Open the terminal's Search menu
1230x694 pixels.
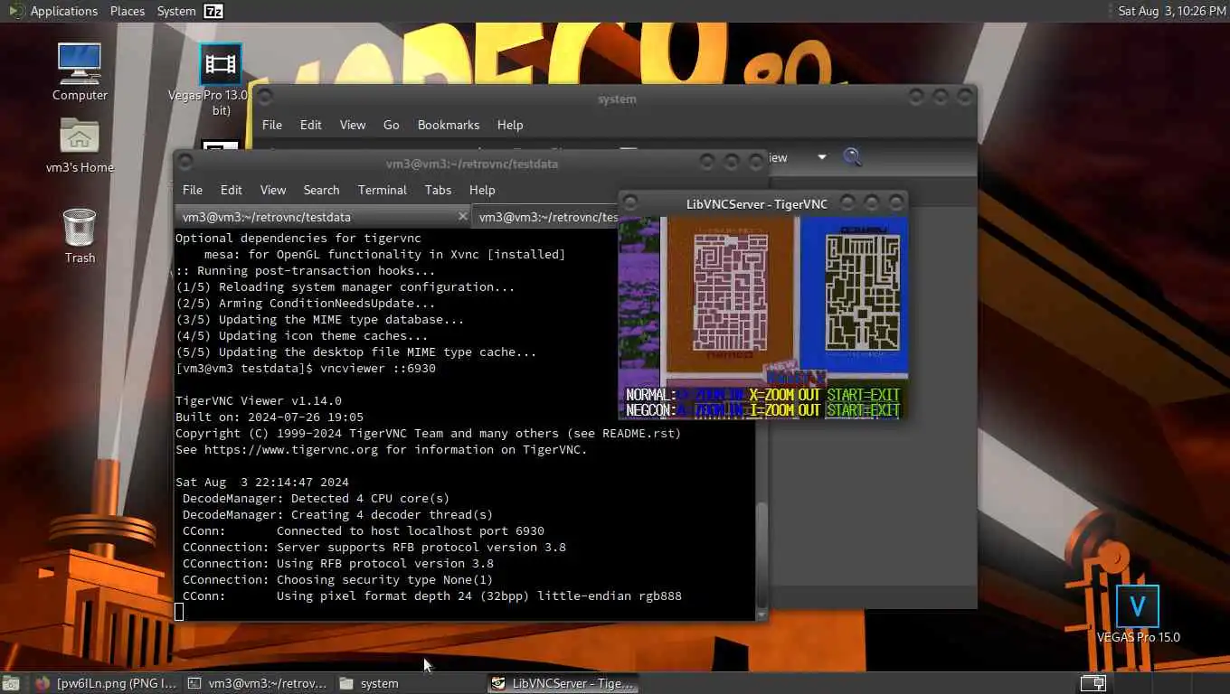tap(322, 190)
